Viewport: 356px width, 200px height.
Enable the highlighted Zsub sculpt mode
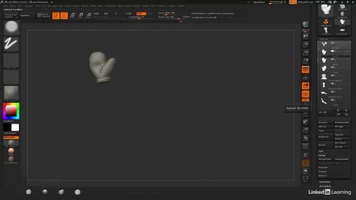point(141,13)
